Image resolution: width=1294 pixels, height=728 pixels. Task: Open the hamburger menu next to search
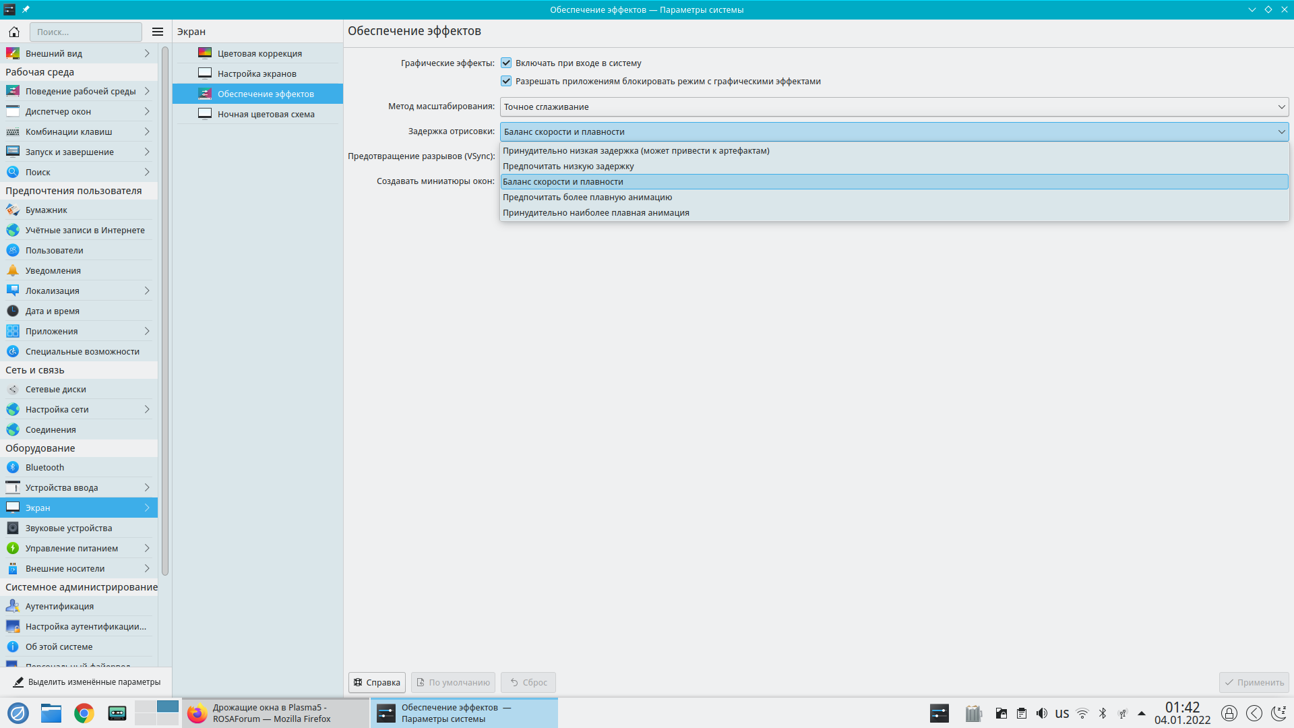pyautogui.click(x=158, y=32)
